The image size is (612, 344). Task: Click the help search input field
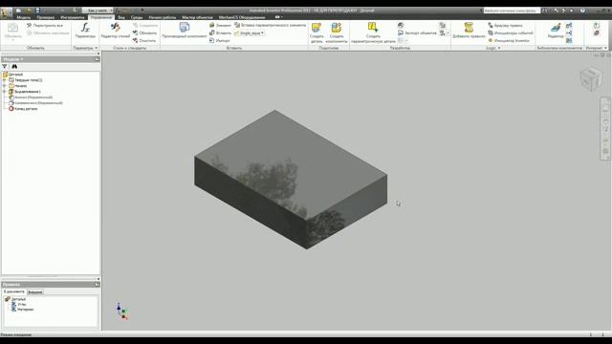point(512,11)
